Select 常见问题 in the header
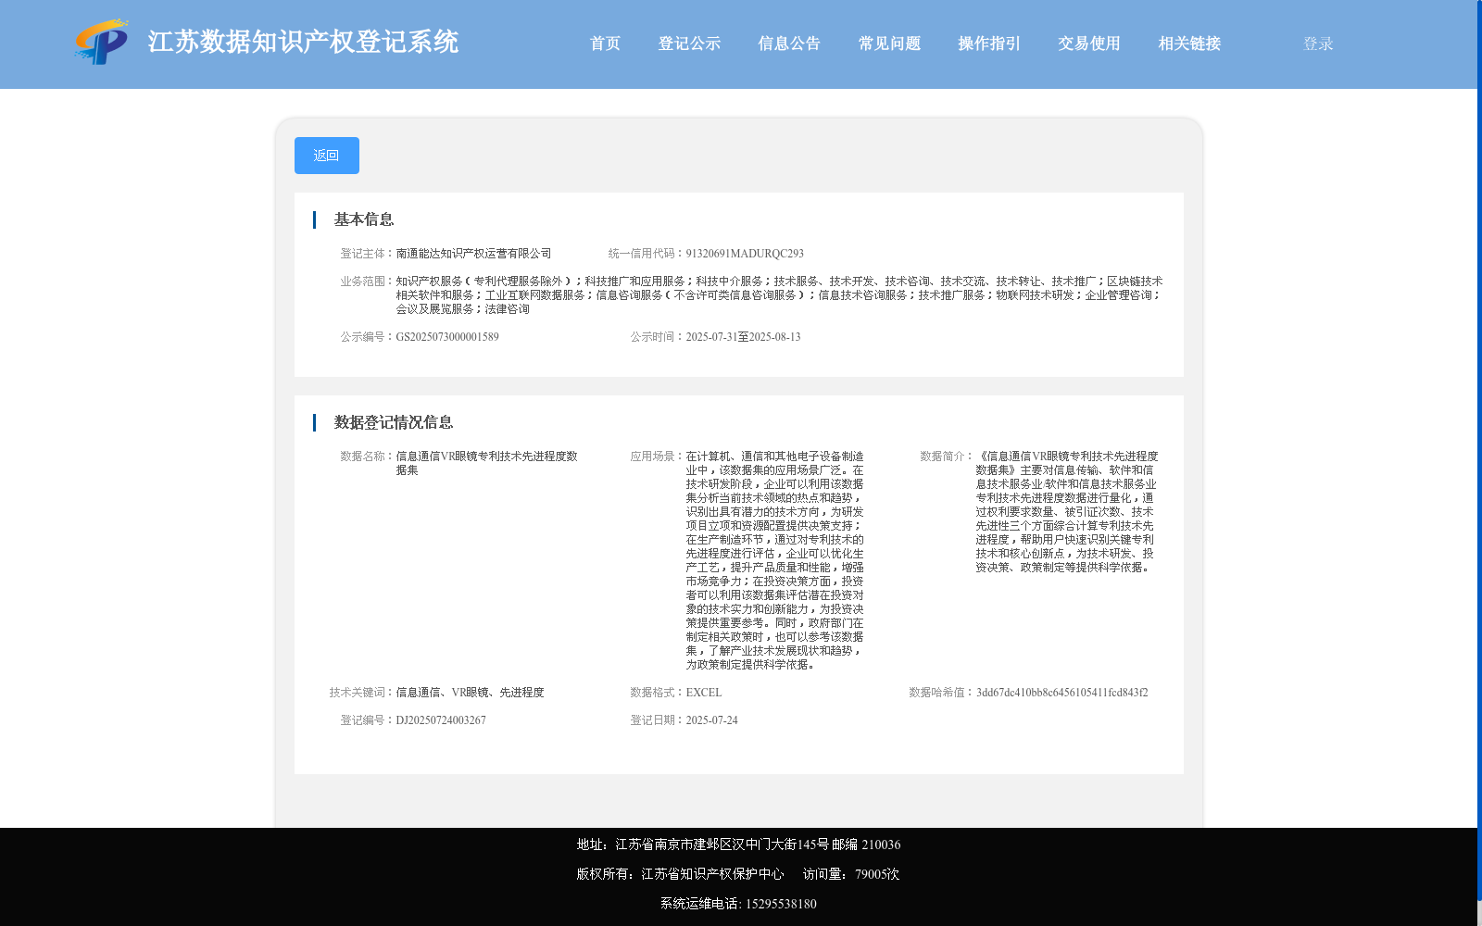 pyautogui.click(x=889, y=44)
